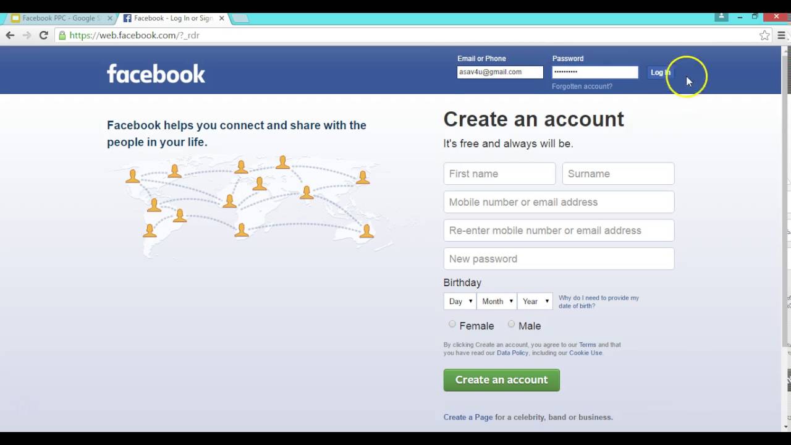Focus the login Password field
791x445 pixels.
595,72
